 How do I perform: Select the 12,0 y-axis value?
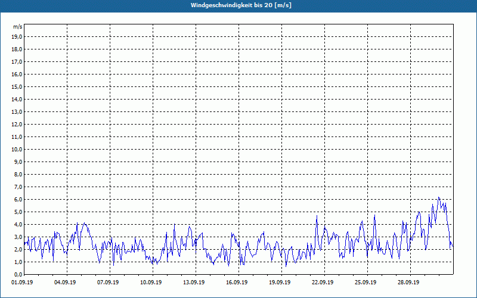tap(17, 125)
